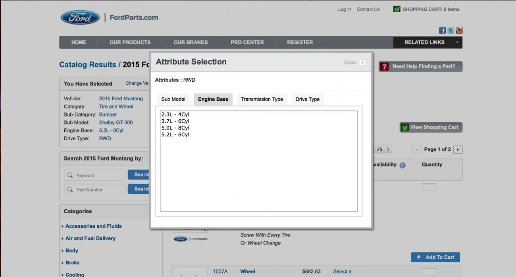Screen dimensions: 516x277
Task: Go to previous results page arrow
Action: pos(417,149)
